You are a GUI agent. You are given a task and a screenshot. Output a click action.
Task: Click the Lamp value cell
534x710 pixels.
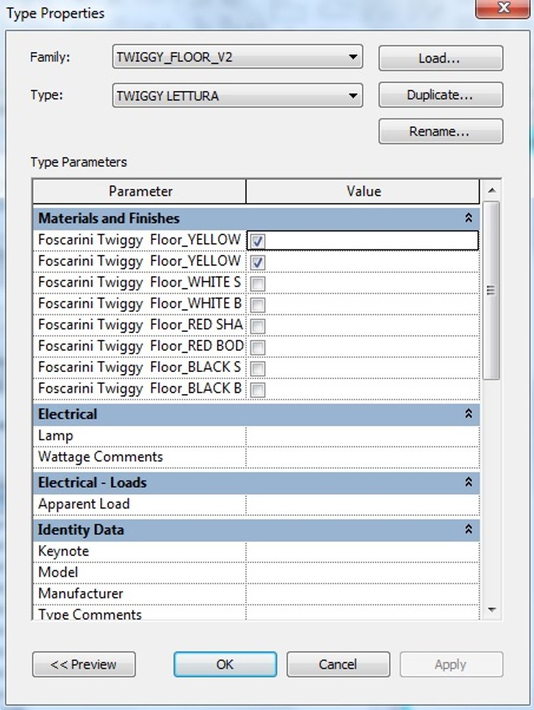(363, 436)
